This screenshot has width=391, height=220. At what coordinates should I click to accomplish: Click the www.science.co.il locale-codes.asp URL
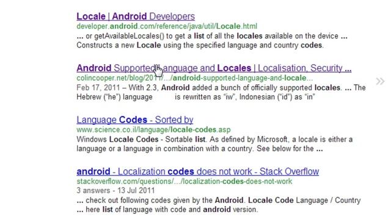point(153,130)
